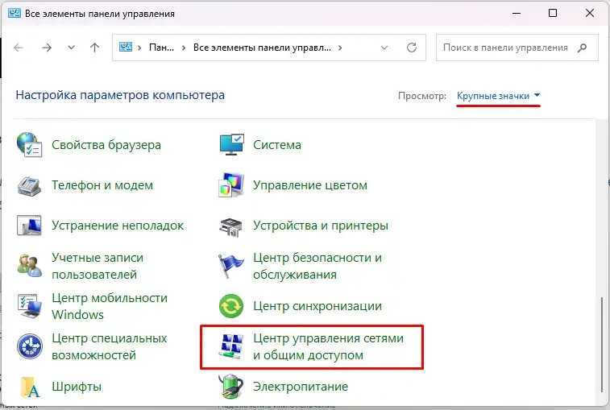Image resolution: width=610 pixels, height=410 pixels.
Task: Maximize the Control Panel window
Action: pyautogui.click(x=553, y=13)
